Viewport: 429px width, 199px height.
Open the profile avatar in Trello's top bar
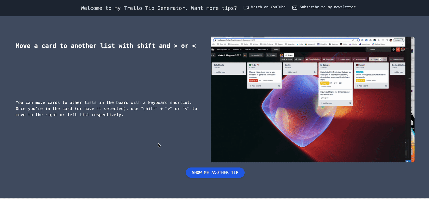click(x=403, y=50)
